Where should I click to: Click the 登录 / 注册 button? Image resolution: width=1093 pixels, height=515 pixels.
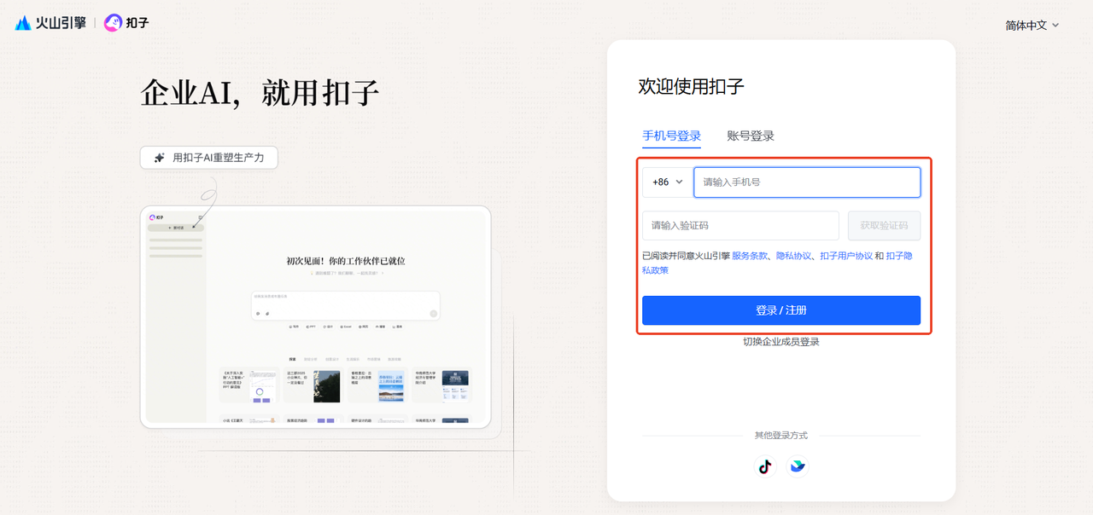pos(780,310)
